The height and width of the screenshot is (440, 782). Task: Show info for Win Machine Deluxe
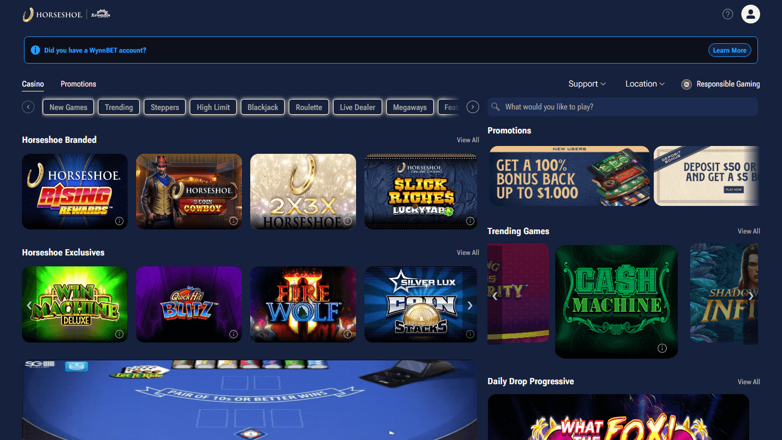119,334
